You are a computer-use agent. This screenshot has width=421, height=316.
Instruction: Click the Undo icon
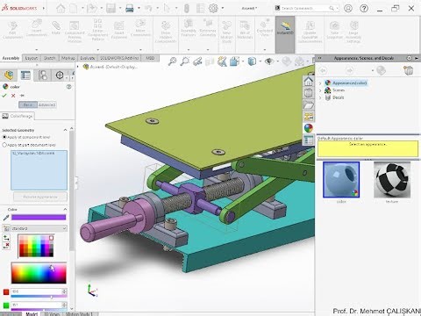point(148,8)
